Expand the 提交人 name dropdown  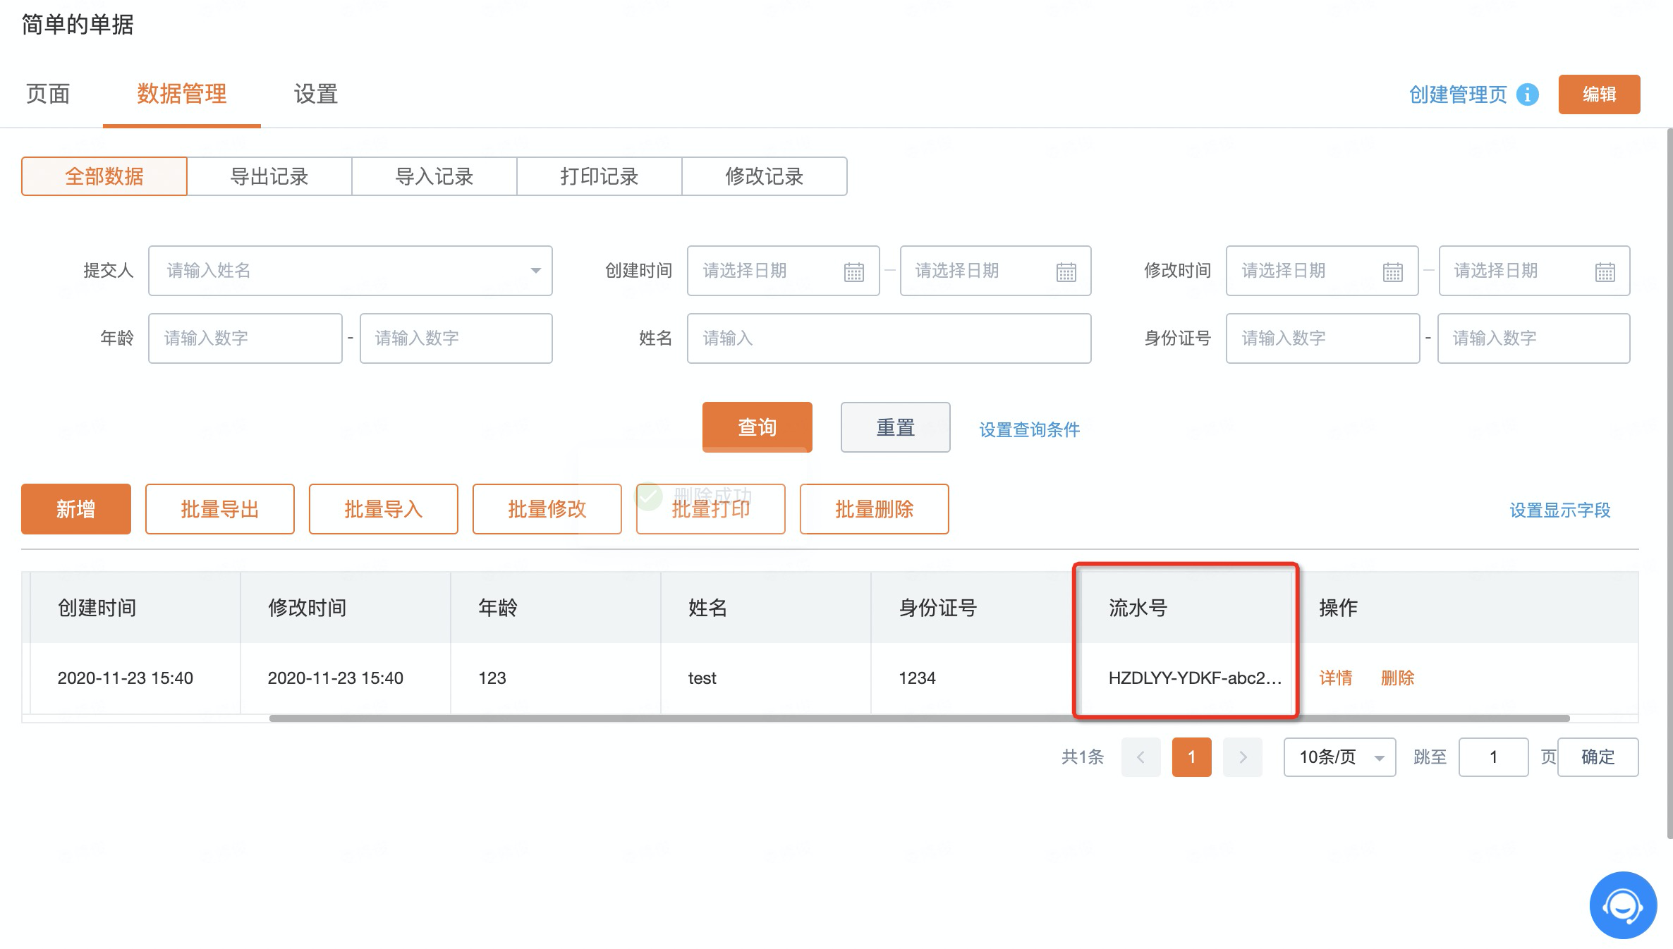coord(535,271)
